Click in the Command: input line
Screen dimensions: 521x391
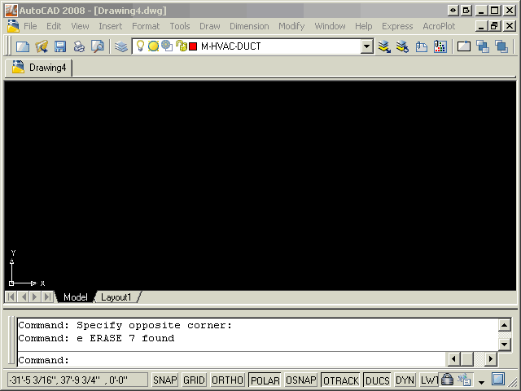pyautogui.click(x=232, y=360)
